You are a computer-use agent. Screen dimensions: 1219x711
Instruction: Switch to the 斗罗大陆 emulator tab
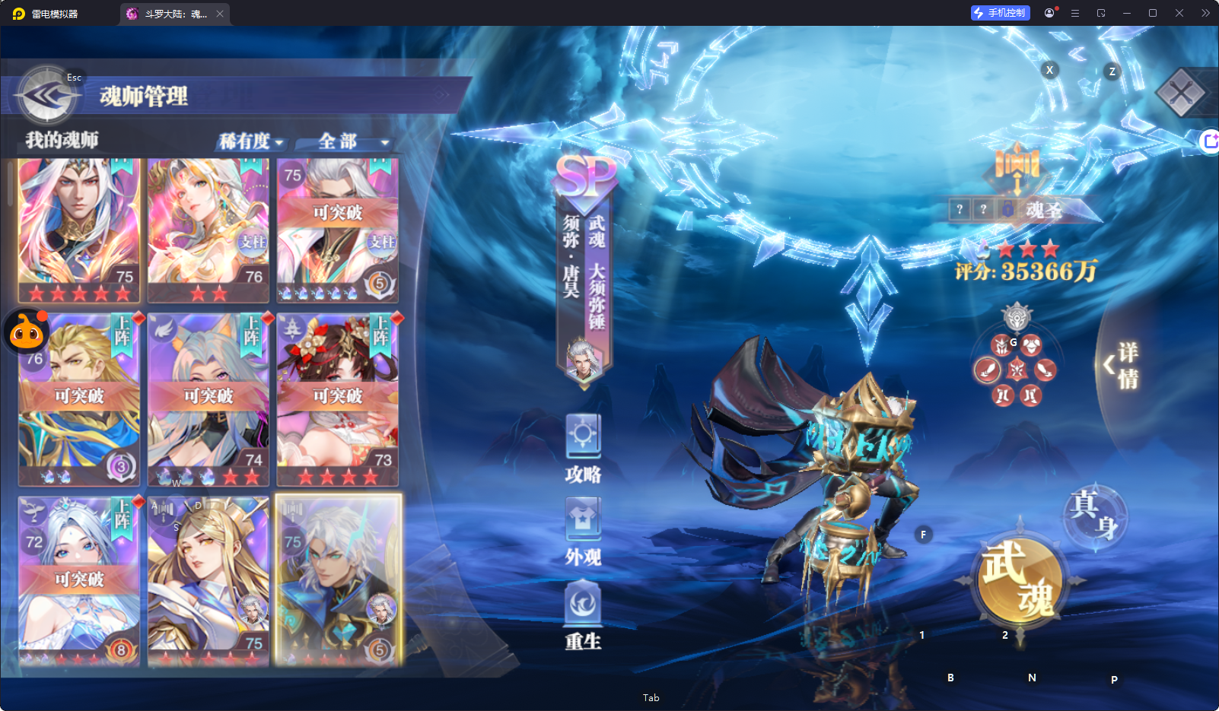174,14
